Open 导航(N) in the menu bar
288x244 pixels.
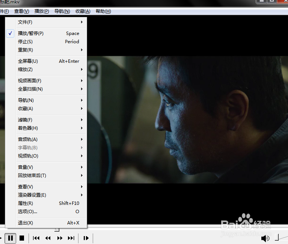[x=62, y=11]
